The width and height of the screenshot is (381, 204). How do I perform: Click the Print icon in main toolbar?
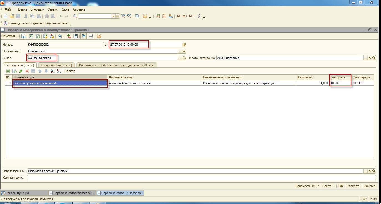coord(47,16)
